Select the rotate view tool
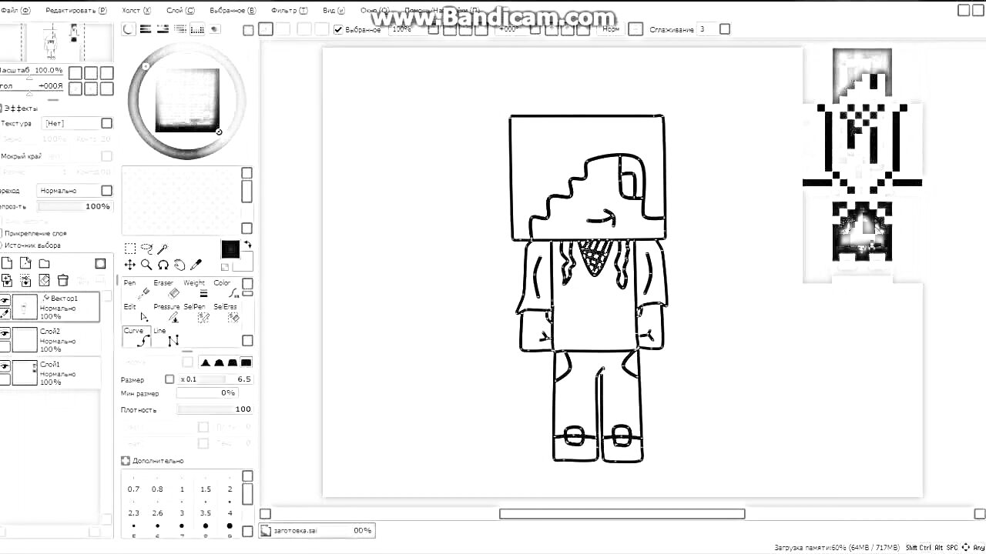Image resolution: width=986 pixels, height=554 pixels. pos(163,265)
